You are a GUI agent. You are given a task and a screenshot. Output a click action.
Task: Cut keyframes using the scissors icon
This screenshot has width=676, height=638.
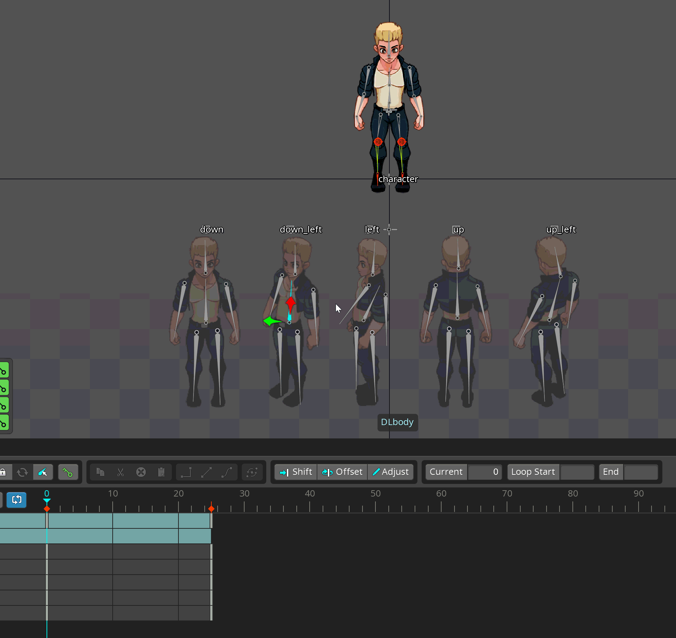point(120,472)
